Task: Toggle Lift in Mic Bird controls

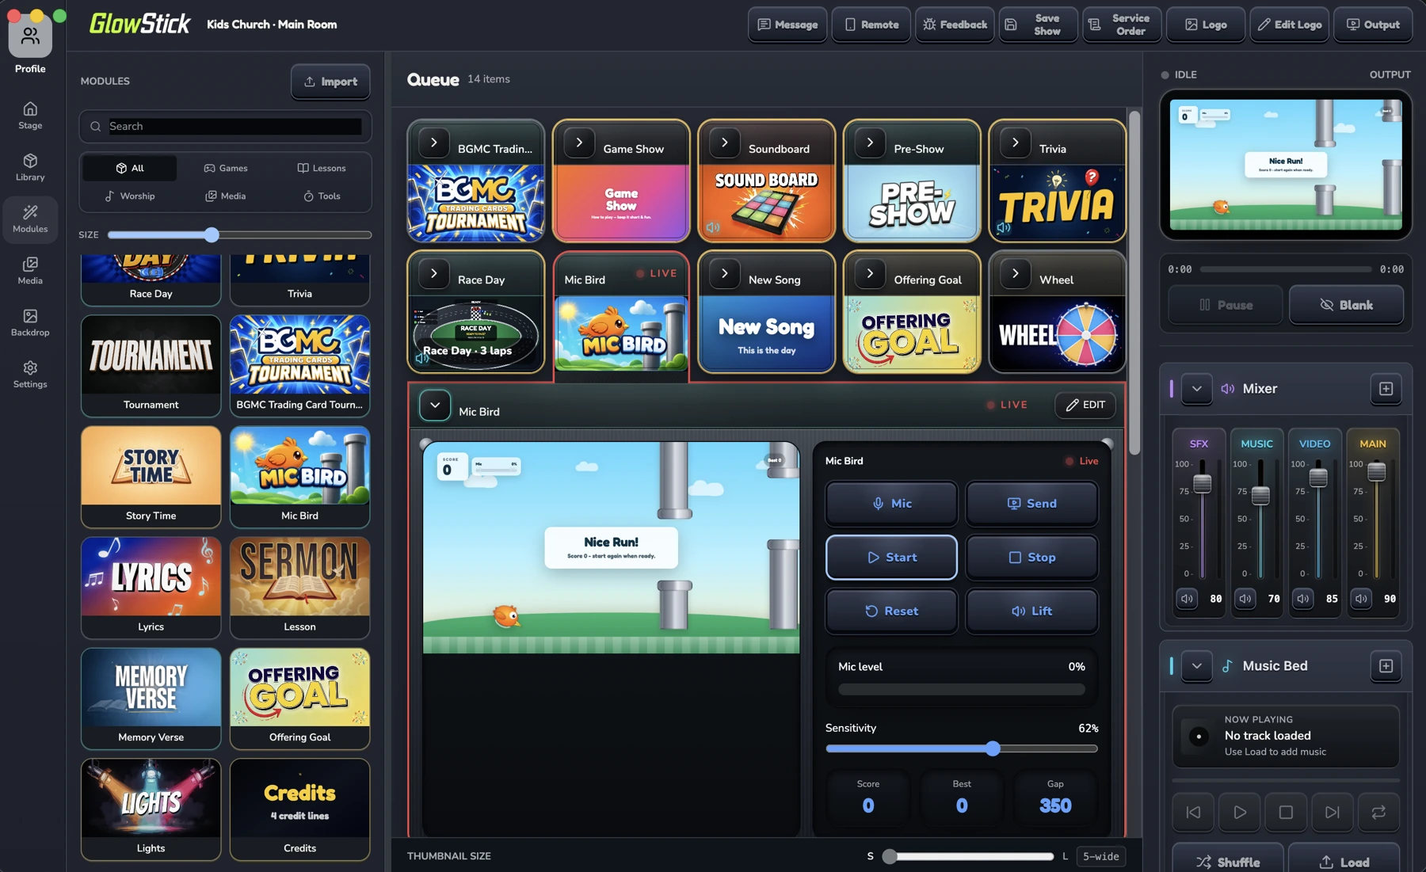Action: [1031, 611]
